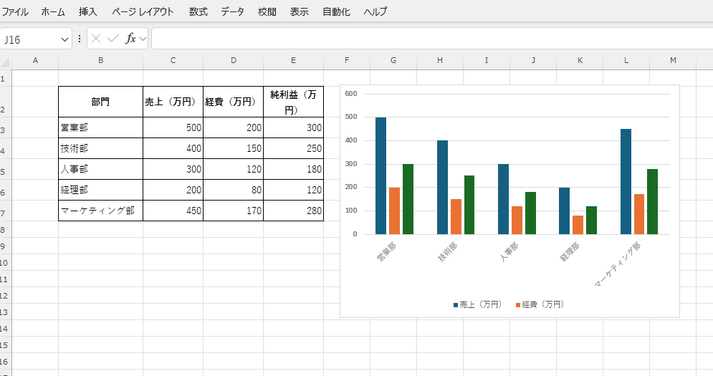Select the 表示 tab

300,12
